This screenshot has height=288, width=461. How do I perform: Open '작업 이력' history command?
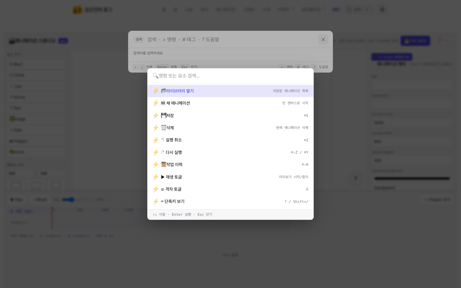[230, 164]
